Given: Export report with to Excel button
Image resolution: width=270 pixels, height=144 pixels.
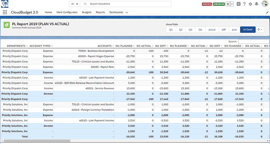Looking at the screenshot, I should point(248,30).
